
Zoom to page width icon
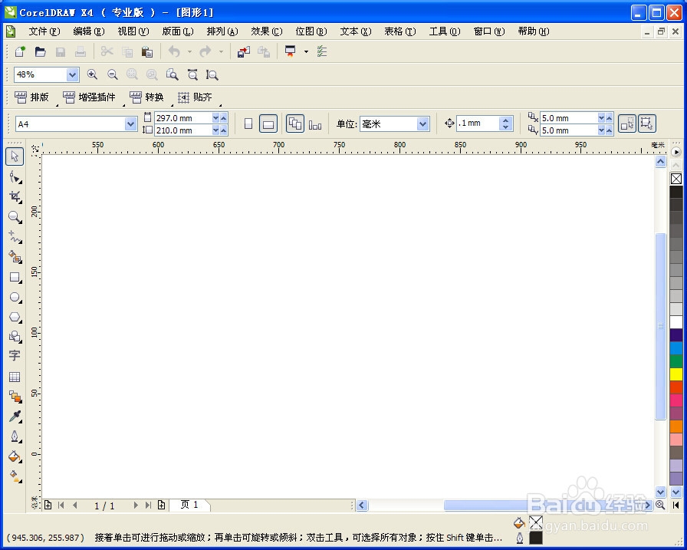pos(192,74)
